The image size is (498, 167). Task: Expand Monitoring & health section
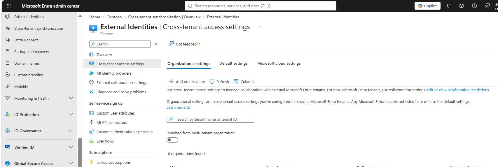pos(71,98)
